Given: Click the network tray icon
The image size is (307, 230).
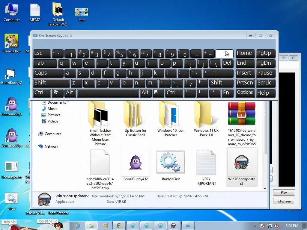Looking at the screenshot, I should 270,226.
